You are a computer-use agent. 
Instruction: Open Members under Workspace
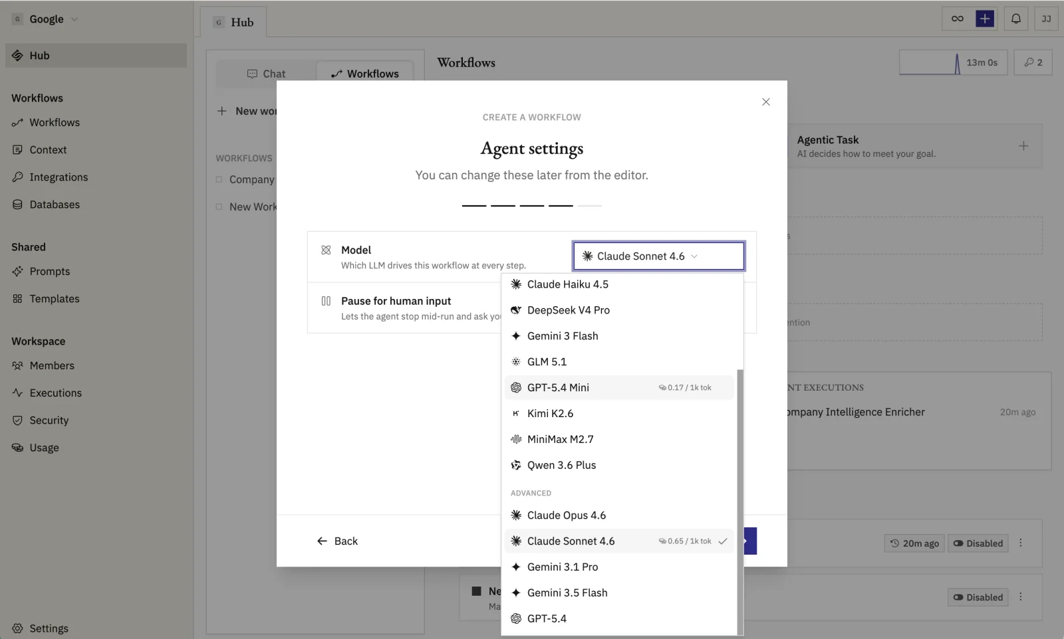click(x=96, y=366)
